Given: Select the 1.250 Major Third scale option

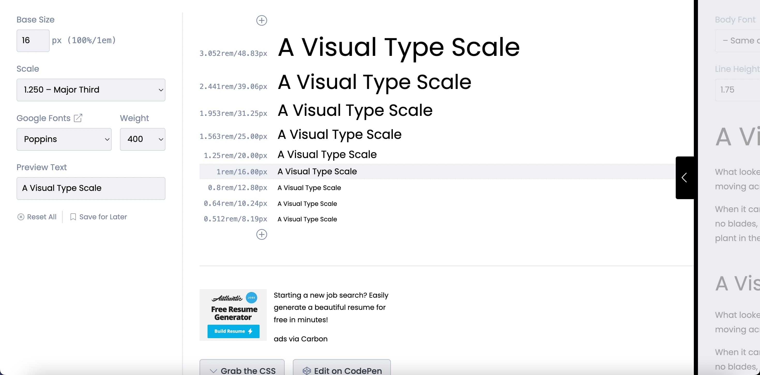Looking at the screenshot, I should pos(90,89).
